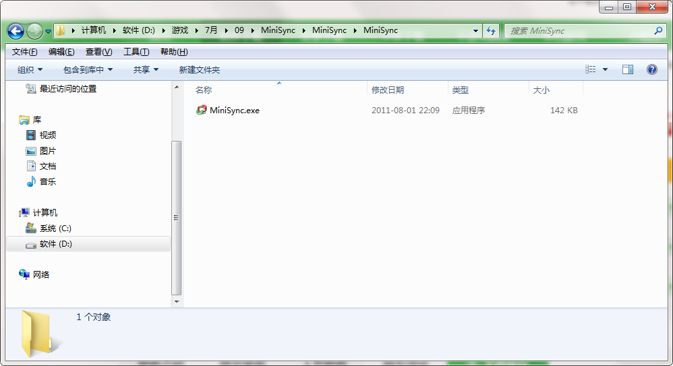The image size is (673, 366).
Task: Click the 文档 page icon
Action: 31,166
